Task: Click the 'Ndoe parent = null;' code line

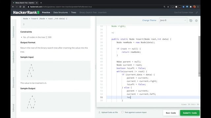Action: (129, 62)
